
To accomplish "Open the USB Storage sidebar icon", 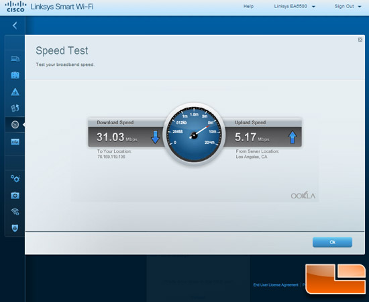I will [x=15, y=142].
